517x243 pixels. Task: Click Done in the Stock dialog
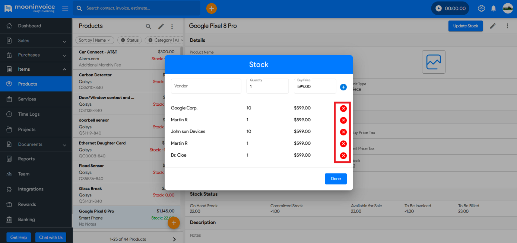click(x=336, y=179)
